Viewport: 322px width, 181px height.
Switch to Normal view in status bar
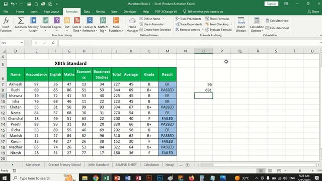pos(261,171)
